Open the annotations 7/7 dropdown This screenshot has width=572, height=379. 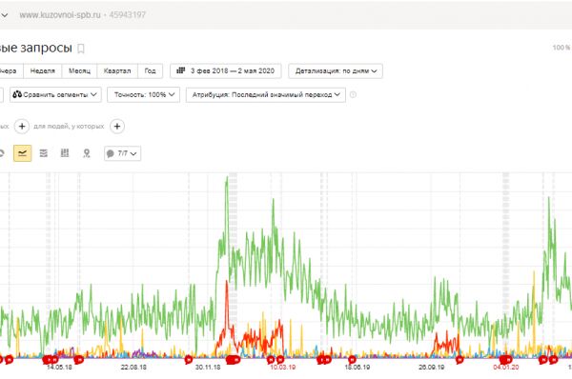point(123,153)
